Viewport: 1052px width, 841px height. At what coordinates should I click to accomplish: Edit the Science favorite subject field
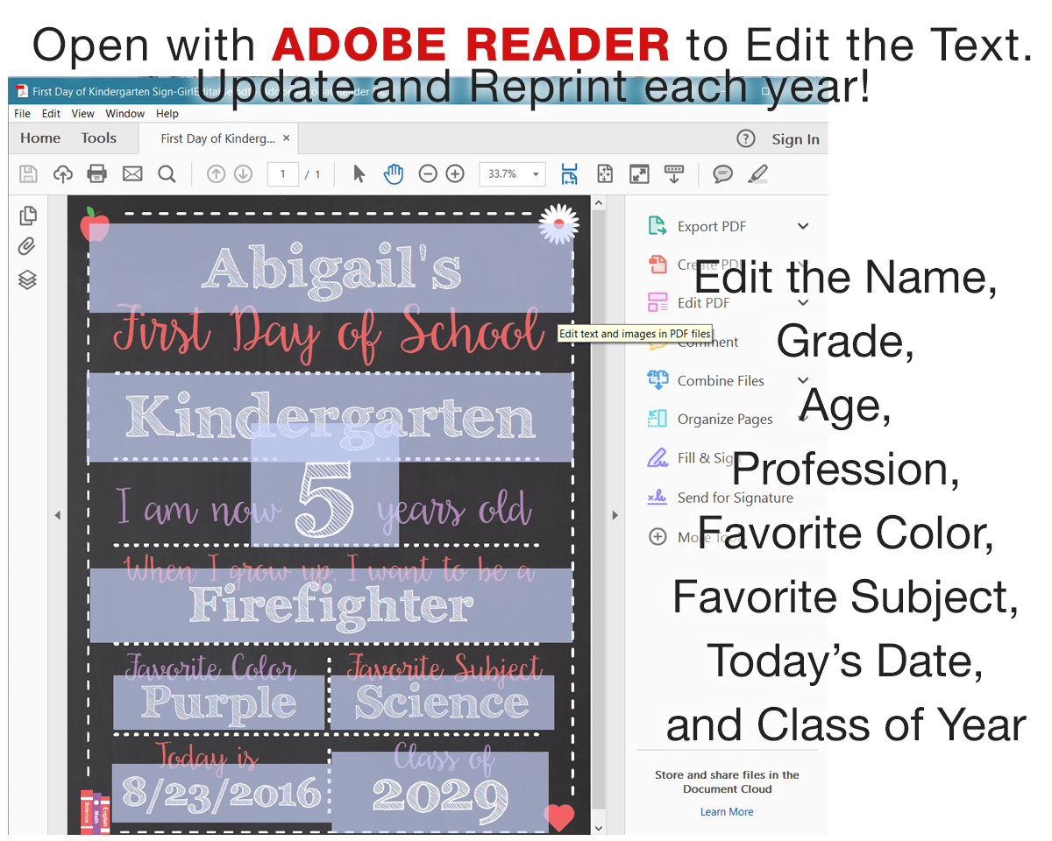443,703
